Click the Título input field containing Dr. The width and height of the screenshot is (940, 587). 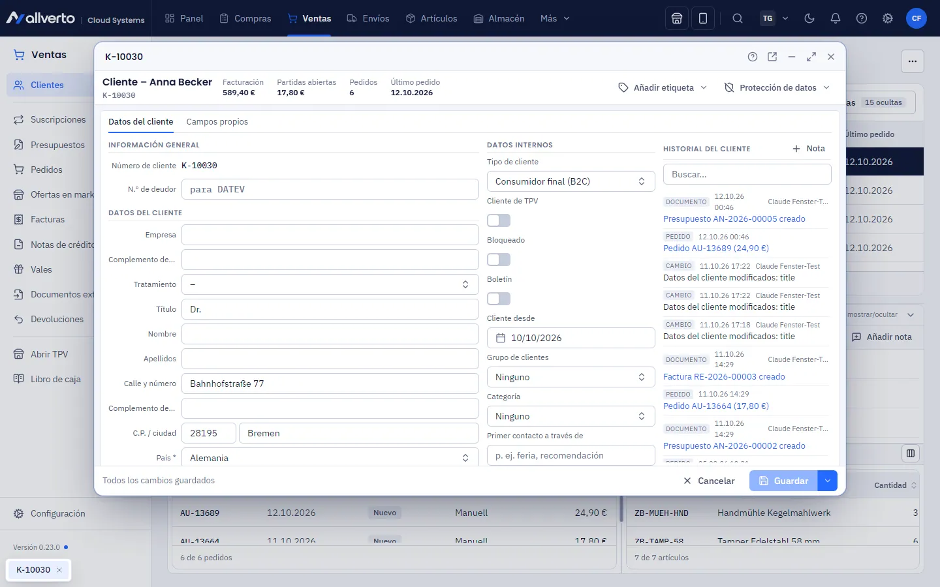(330, 309)
